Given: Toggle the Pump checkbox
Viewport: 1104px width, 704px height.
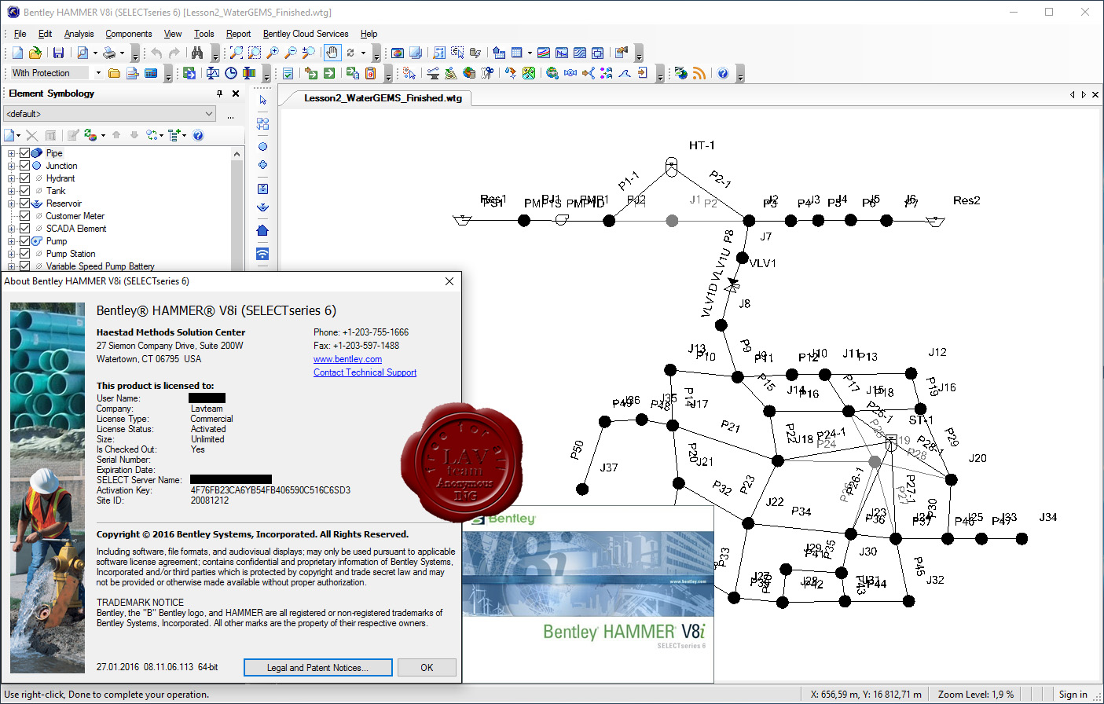Looking at the screenshot, I should click(x=24, y=241).
